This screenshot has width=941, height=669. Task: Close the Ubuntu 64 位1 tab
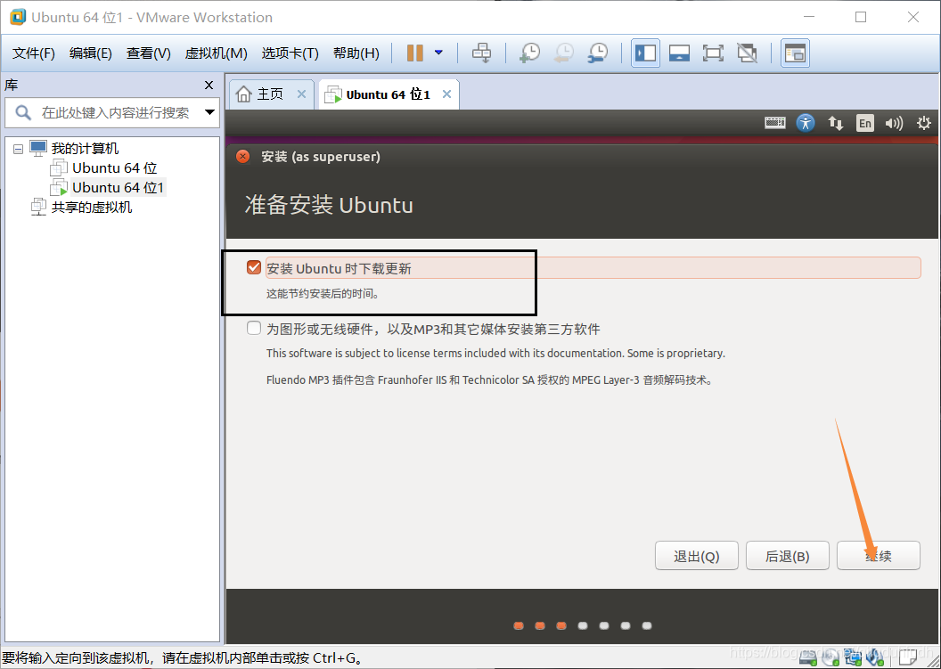point(446,94)
